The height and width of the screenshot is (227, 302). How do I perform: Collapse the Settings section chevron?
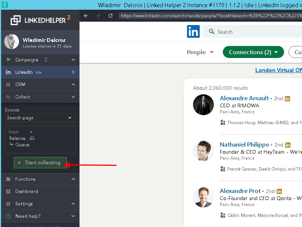73,204
